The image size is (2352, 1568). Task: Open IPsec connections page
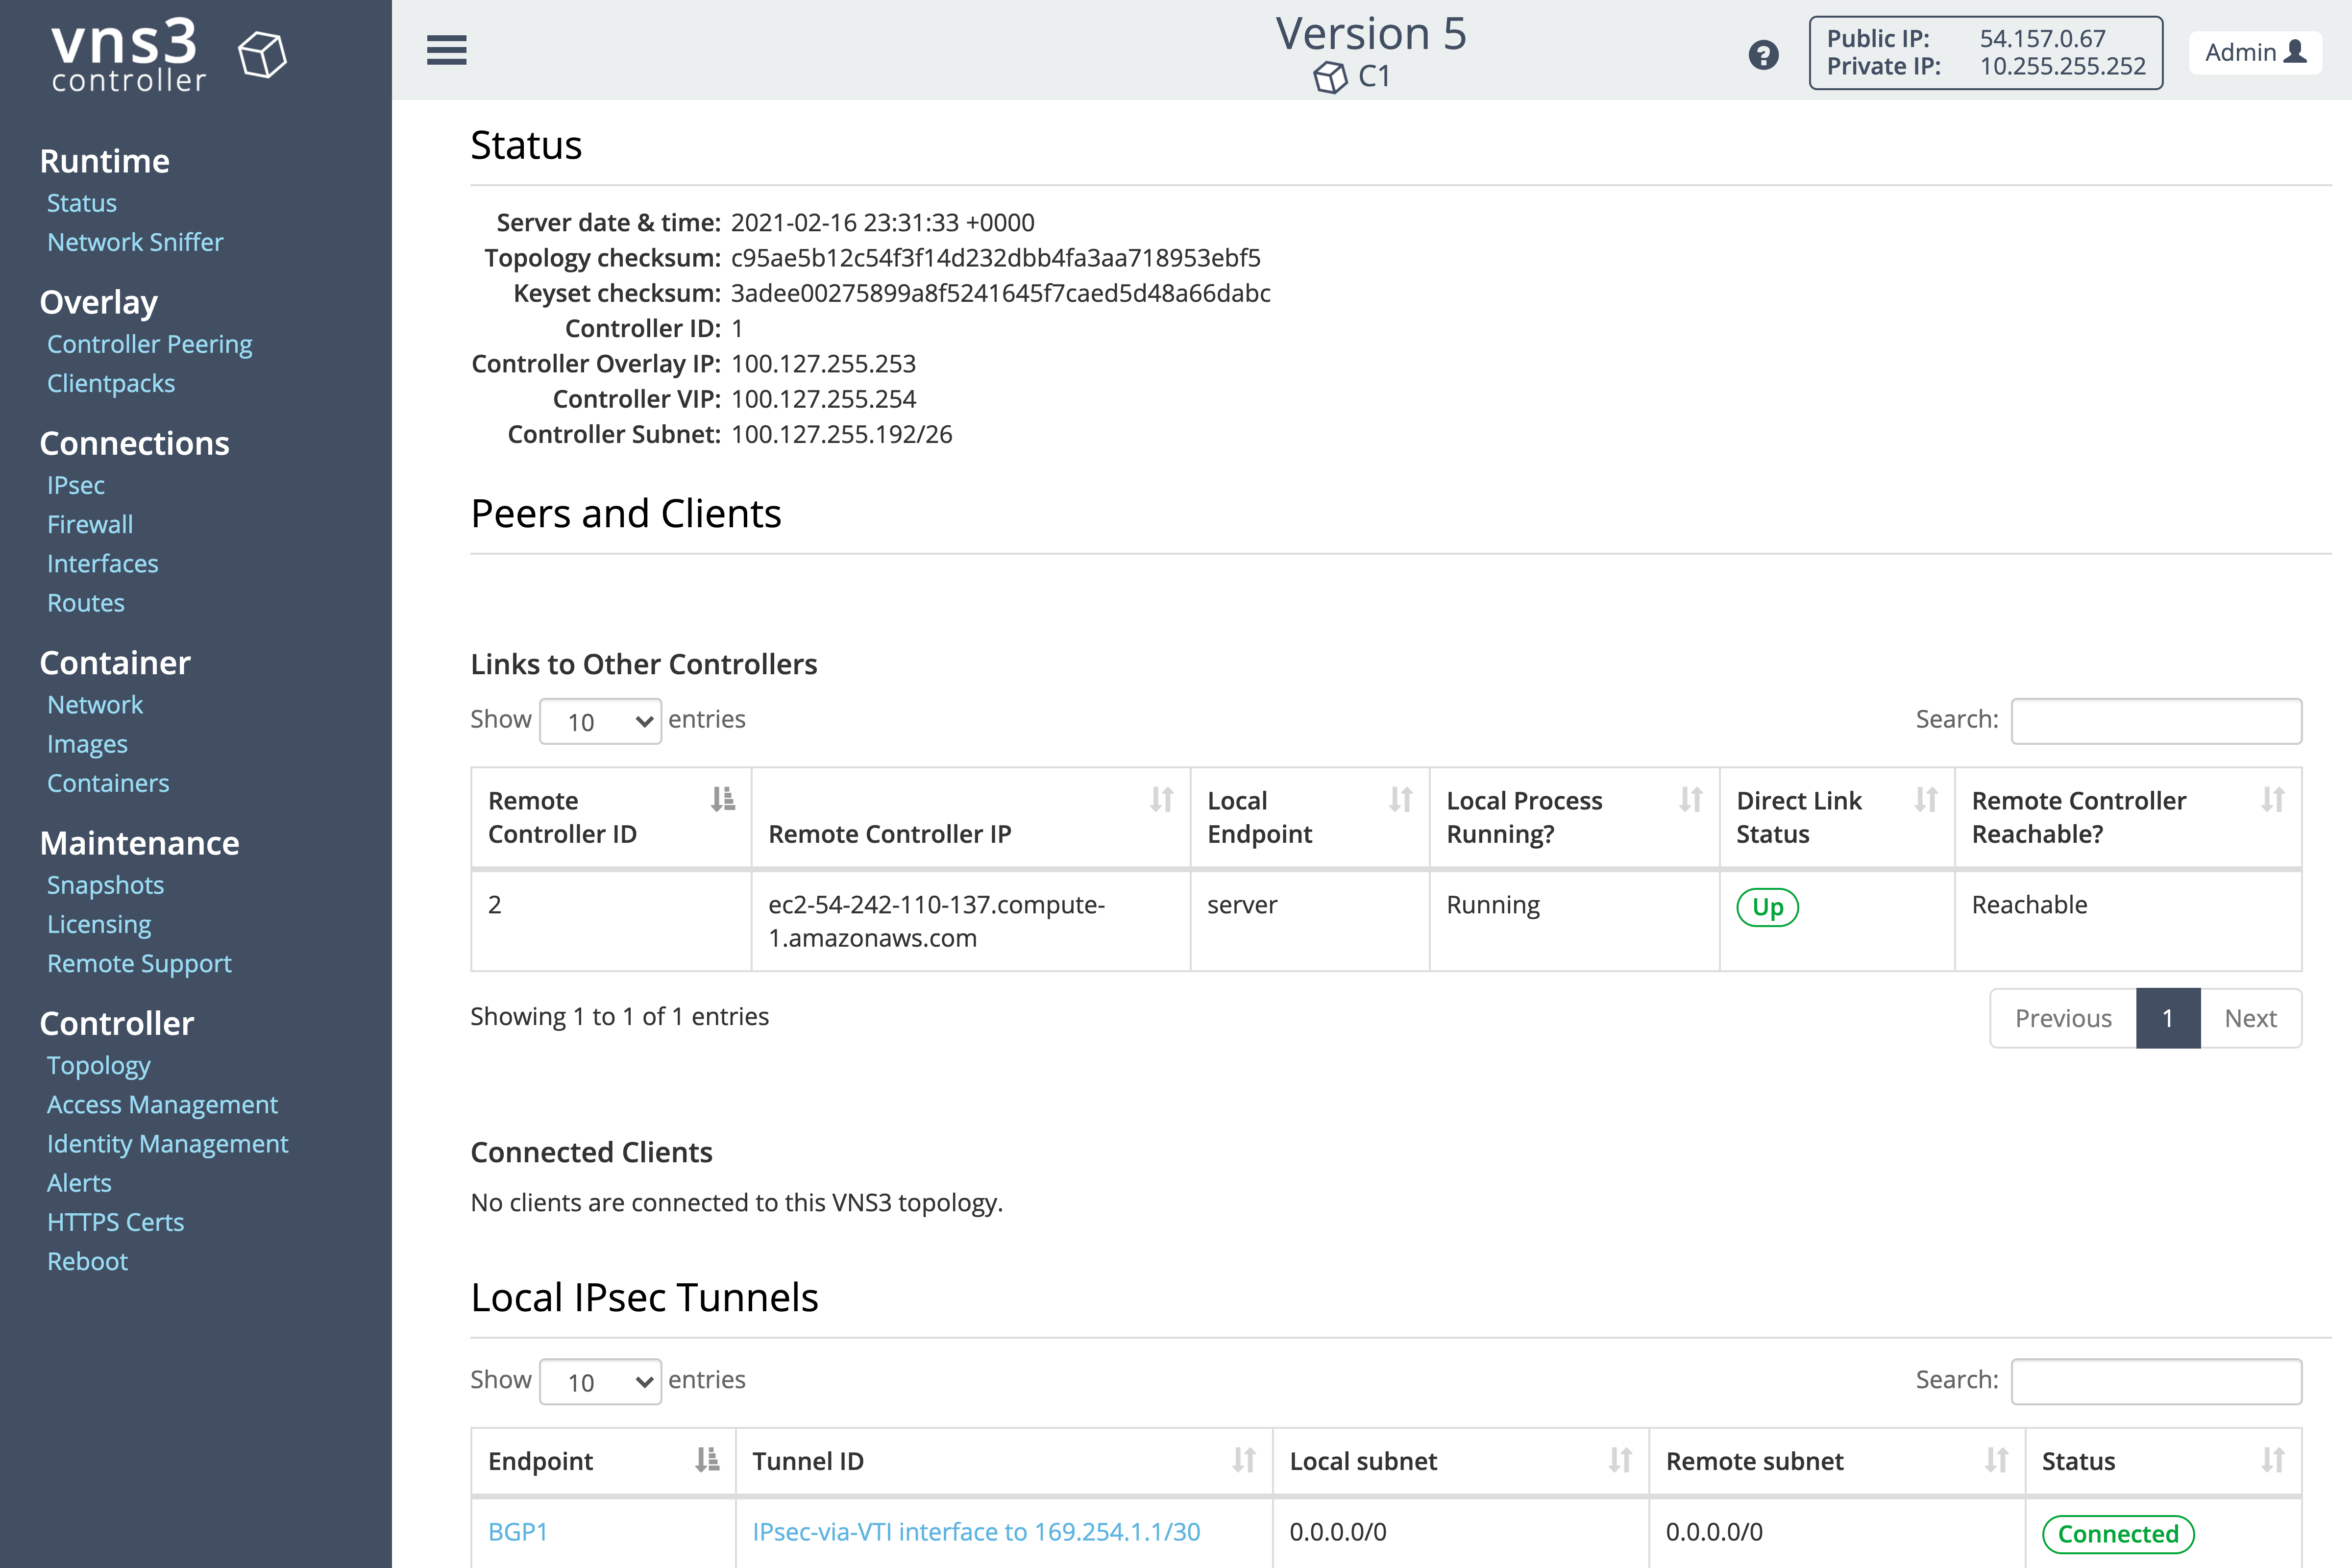(x=76, y=485)
